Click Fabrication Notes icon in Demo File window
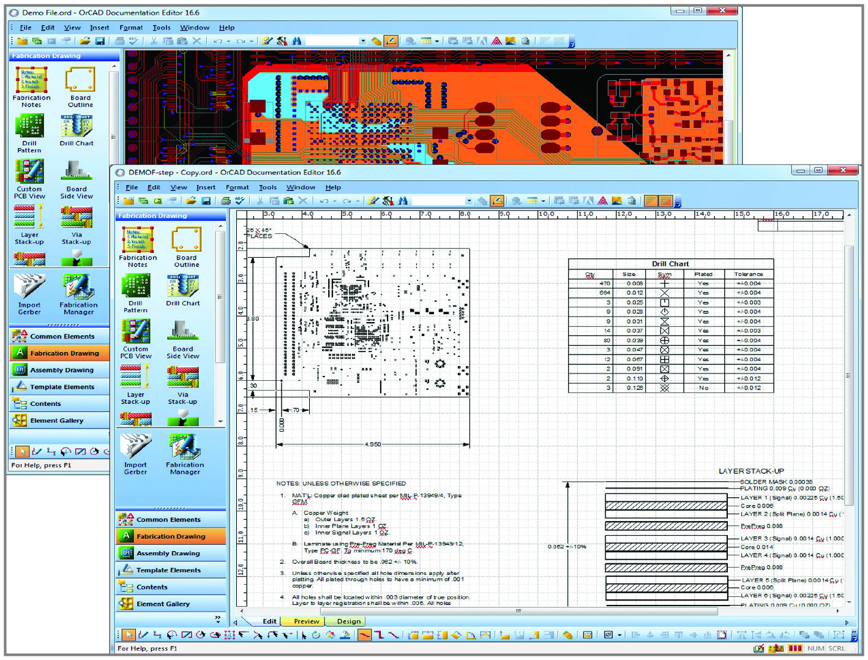868x660 pixels. point(31,80)
